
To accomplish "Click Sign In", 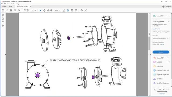I will coord(169,6).
